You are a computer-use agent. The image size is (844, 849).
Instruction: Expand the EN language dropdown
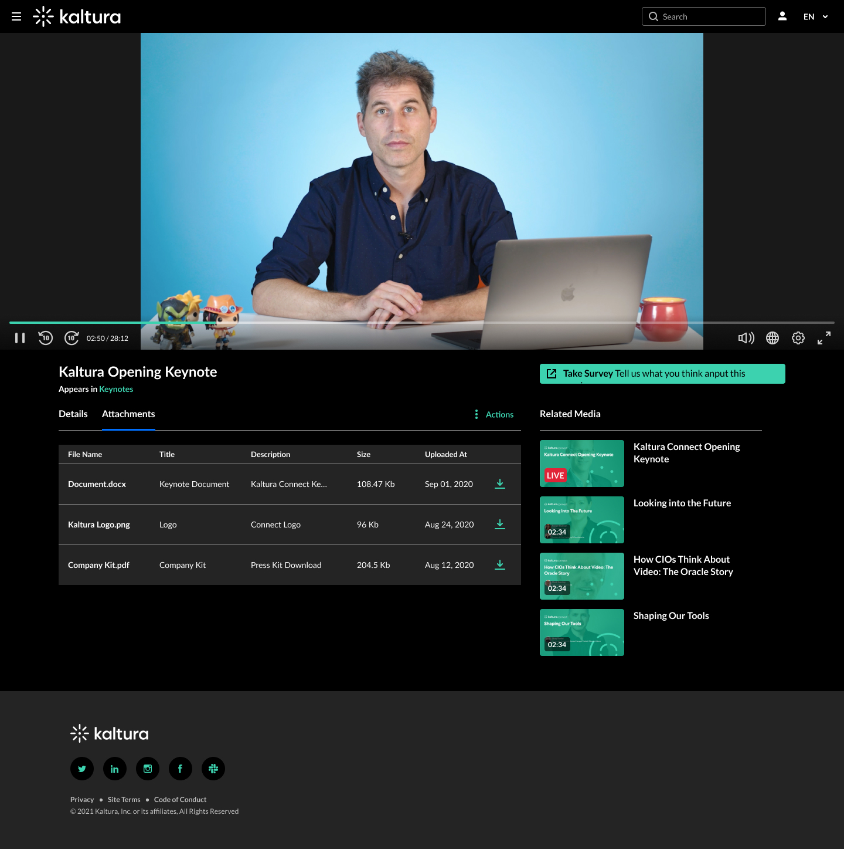(816, 16)
